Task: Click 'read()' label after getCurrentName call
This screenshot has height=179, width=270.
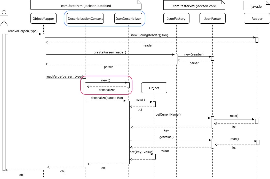Action: tap(234, 116)
